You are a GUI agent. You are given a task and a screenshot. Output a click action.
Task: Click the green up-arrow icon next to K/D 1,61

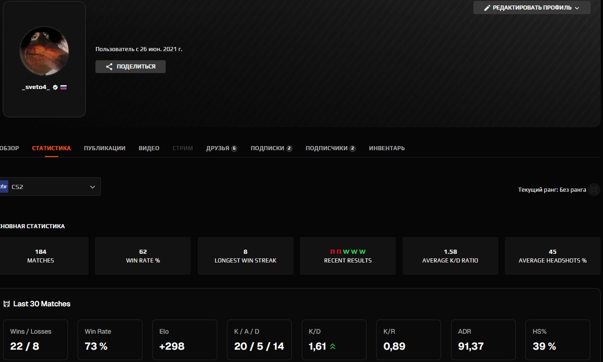point(333,346)
